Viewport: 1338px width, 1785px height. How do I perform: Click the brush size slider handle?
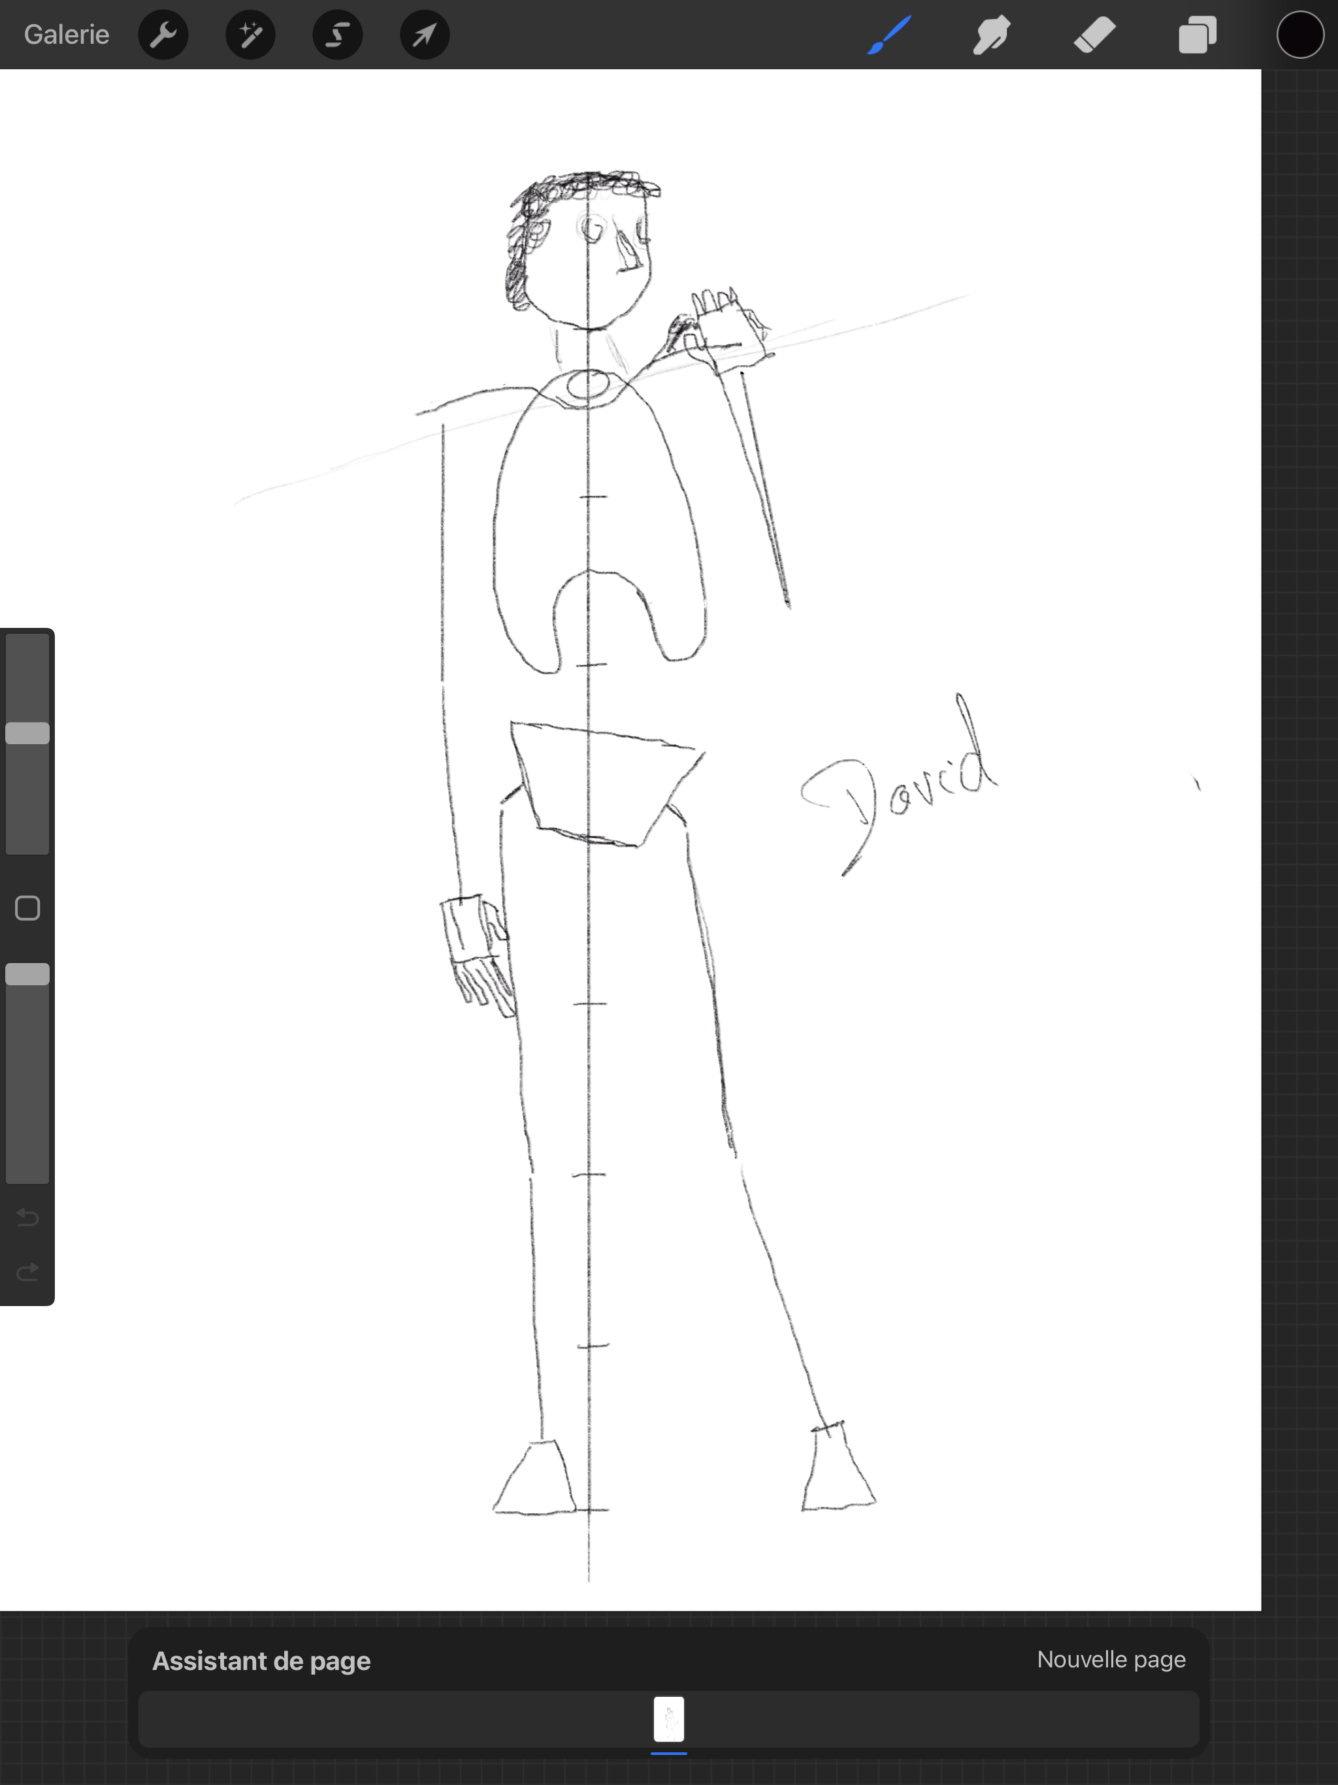27,732
